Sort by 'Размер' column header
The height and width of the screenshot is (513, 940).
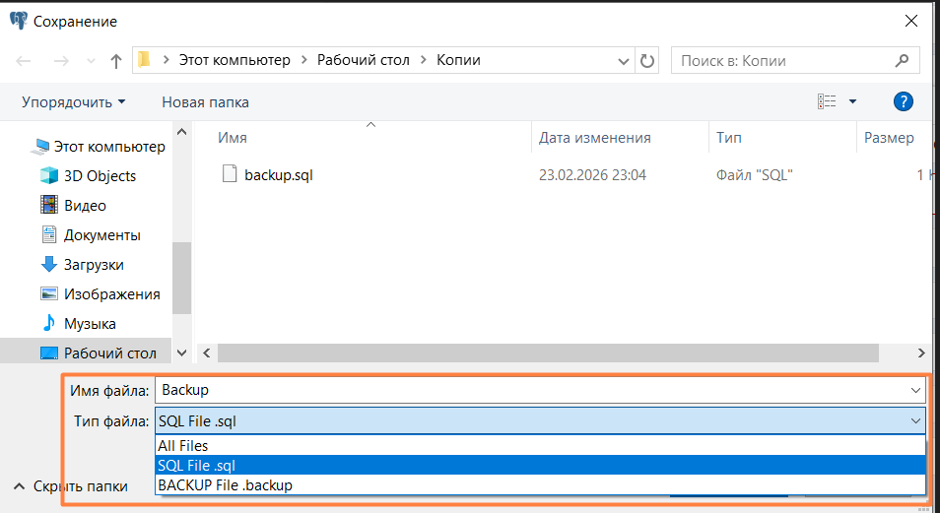click(889, 138)
